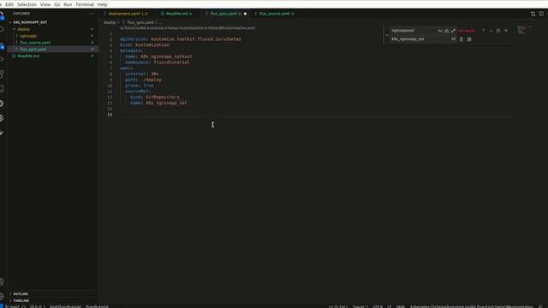Viewport: 548px width, 308px height.
Task: Click the text 'namespace: fluxcdtutorial' in editor
Action: click(158, 62)
